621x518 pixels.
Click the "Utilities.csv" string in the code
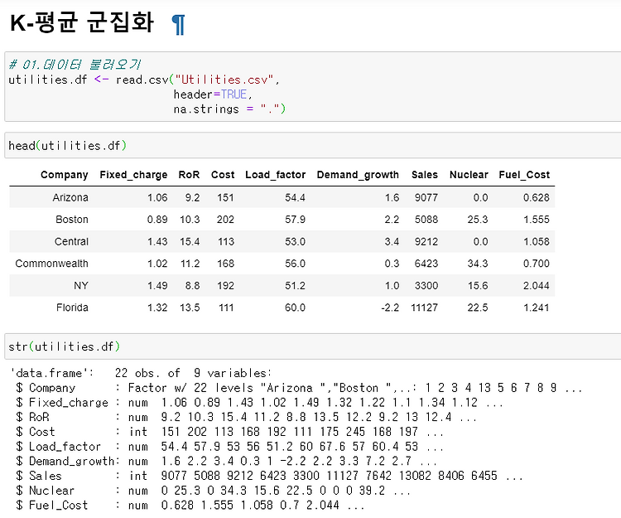(x=224, y=80)
